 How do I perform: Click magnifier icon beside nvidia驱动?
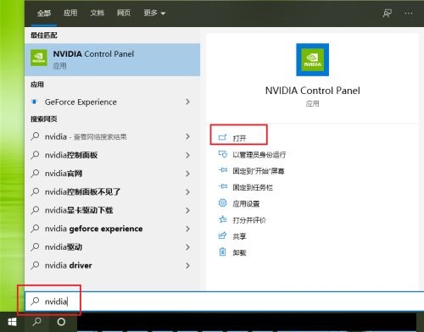click(x=35, y=246)
